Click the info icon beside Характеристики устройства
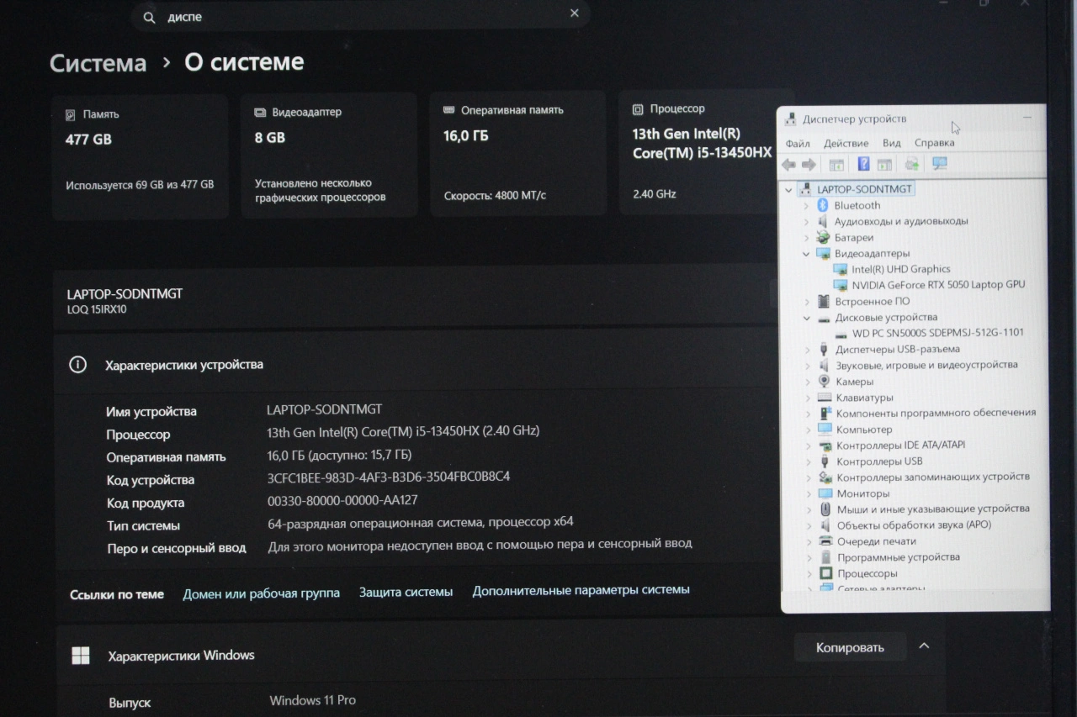This screenshot has height=717, width=1077. pos(77,364)
